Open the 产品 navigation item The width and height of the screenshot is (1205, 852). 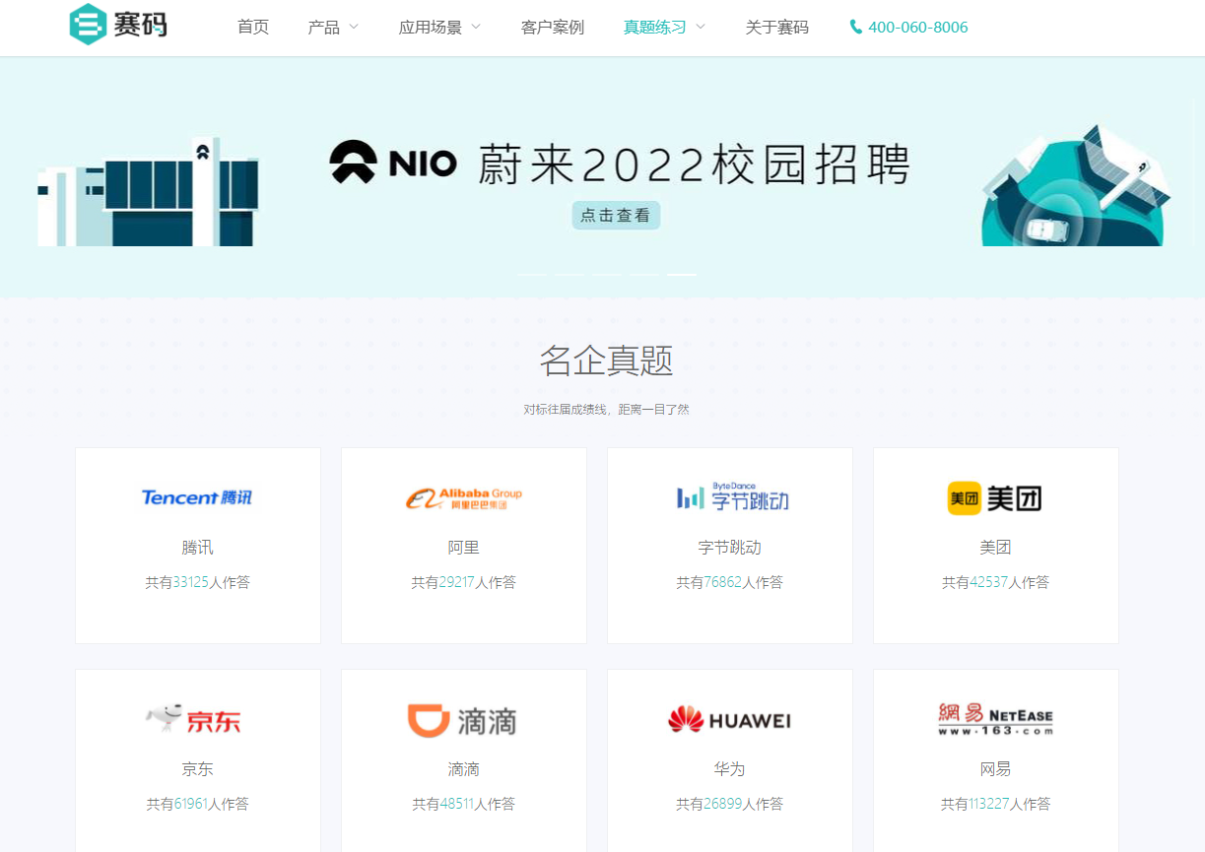(x=324, y=28)
